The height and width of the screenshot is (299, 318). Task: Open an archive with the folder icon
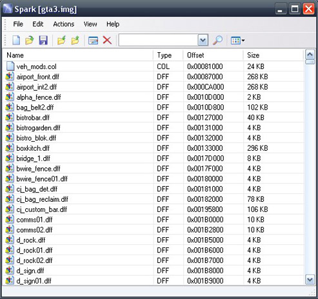click(30, 40)
